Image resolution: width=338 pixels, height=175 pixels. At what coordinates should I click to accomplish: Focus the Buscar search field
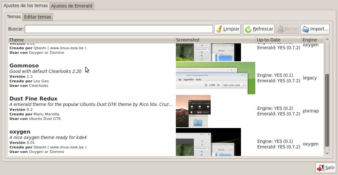pos(119,29)
